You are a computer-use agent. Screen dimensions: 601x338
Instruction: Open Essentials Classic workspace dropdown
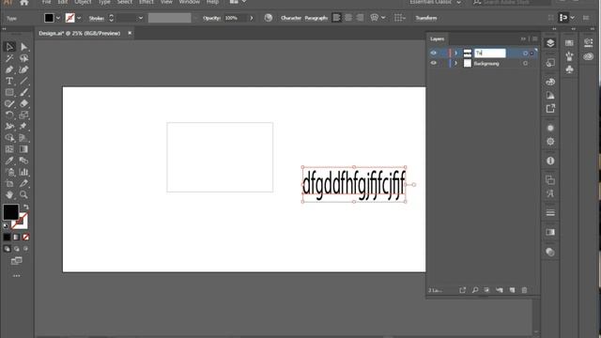tap(435, 2)
